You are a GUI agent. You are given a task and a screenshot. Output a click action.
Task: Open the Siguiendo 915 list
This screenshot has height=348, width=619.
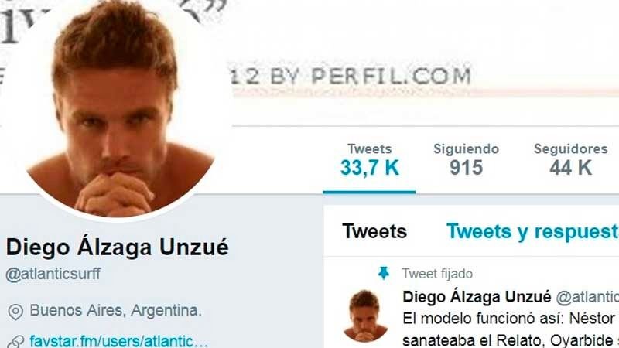(x=467, y=160)
